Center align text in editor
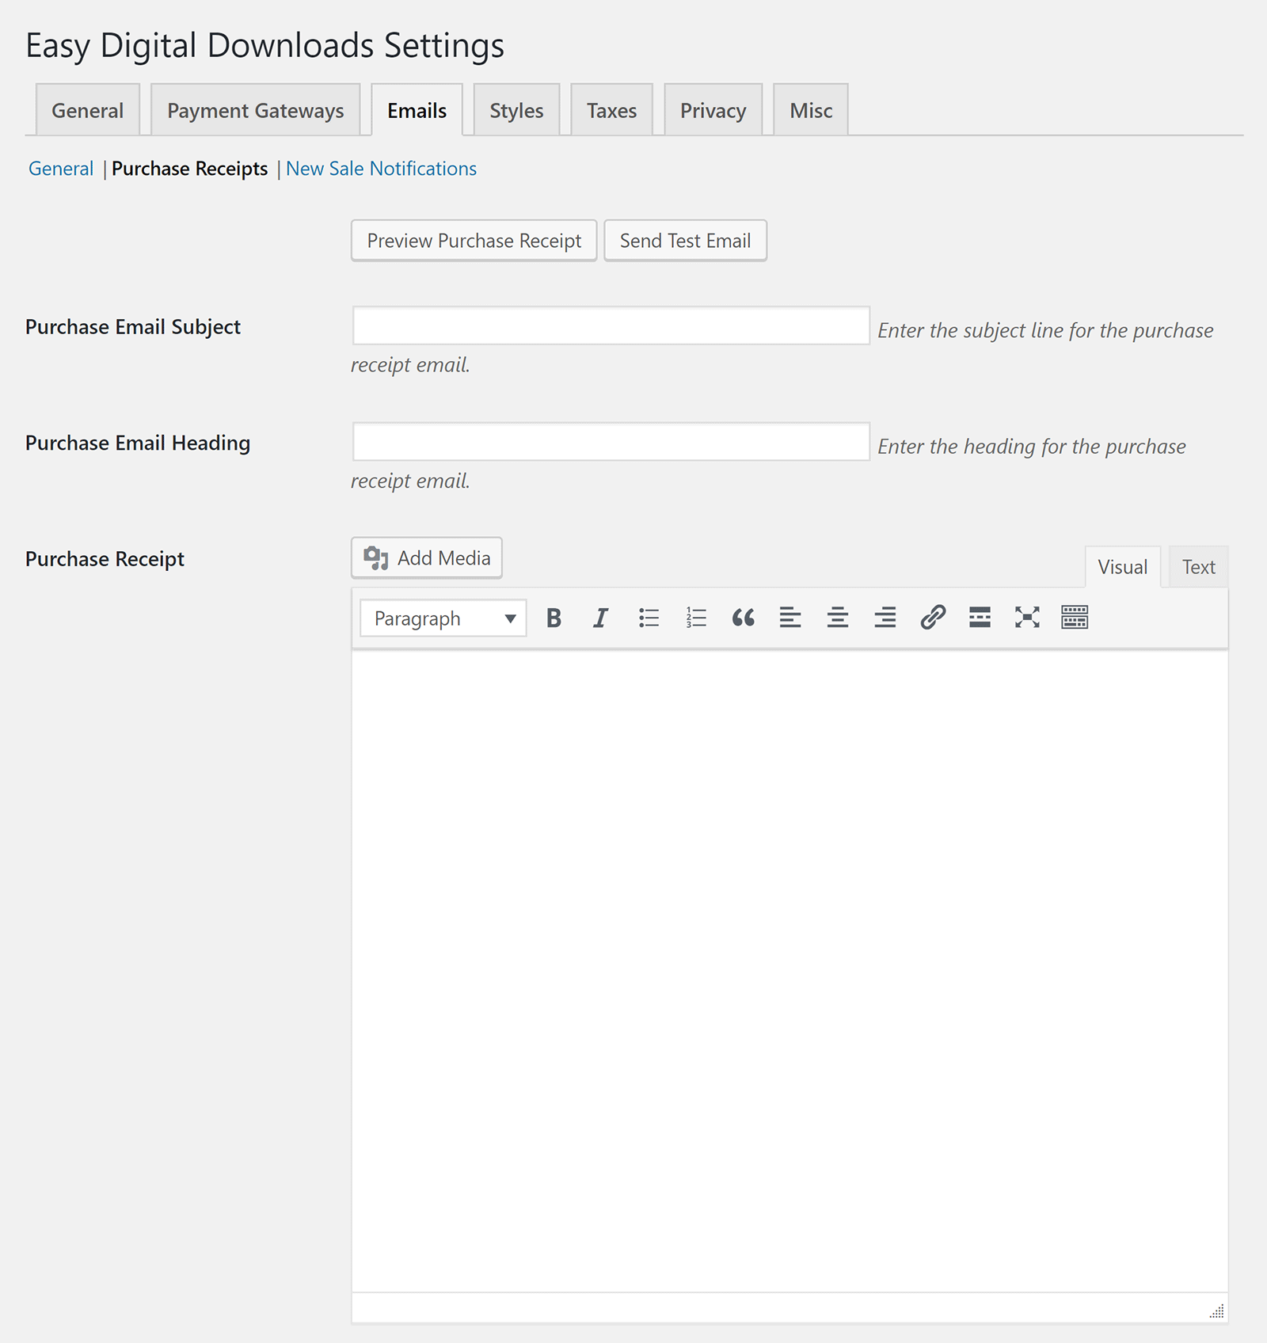This screenshot has height=1343, width=1267. (838, 618)
